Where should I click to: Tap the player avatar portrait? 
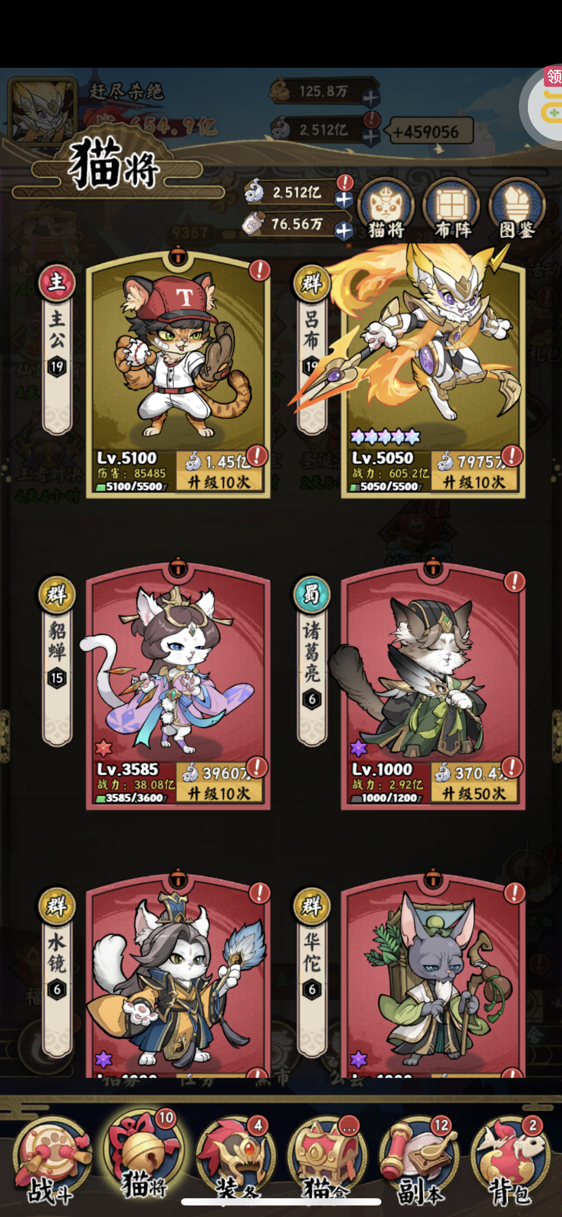pyautogui.click(x=43, y=112)
